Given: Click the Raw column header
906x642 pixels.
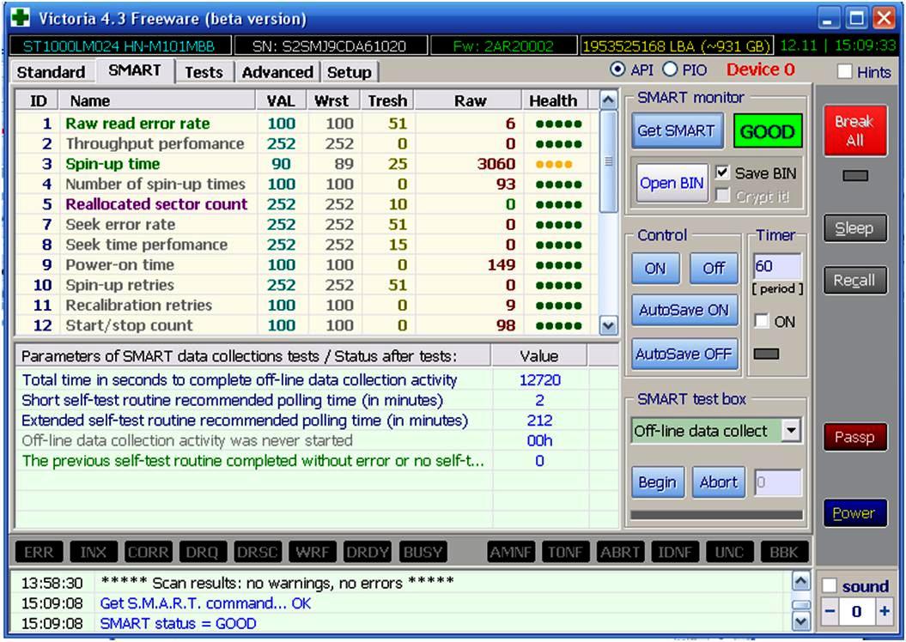Looking at the screenshot, I should 469,101.
